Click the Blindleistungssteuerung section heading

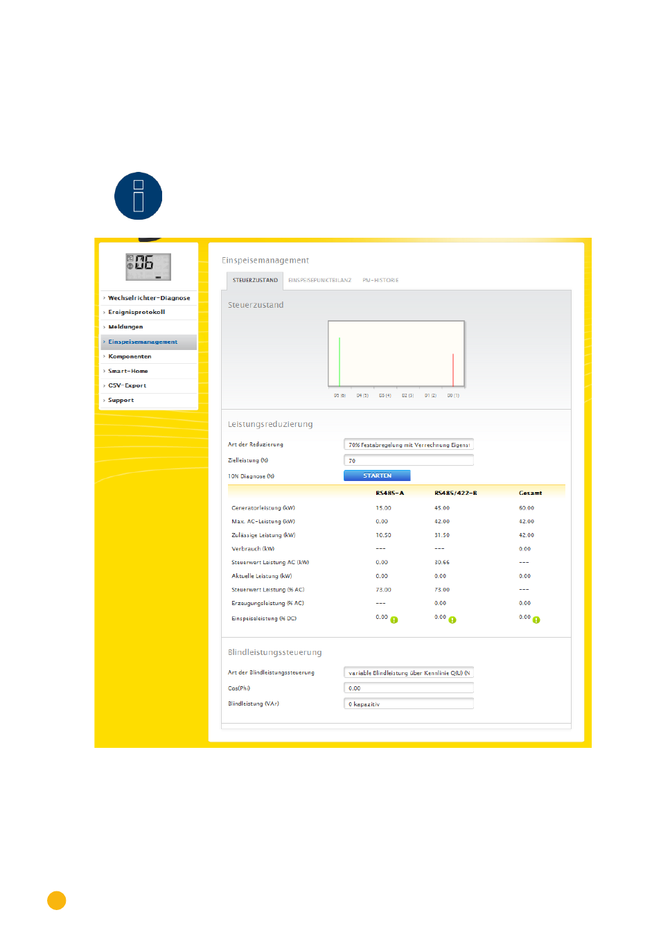tap(274, 652)
